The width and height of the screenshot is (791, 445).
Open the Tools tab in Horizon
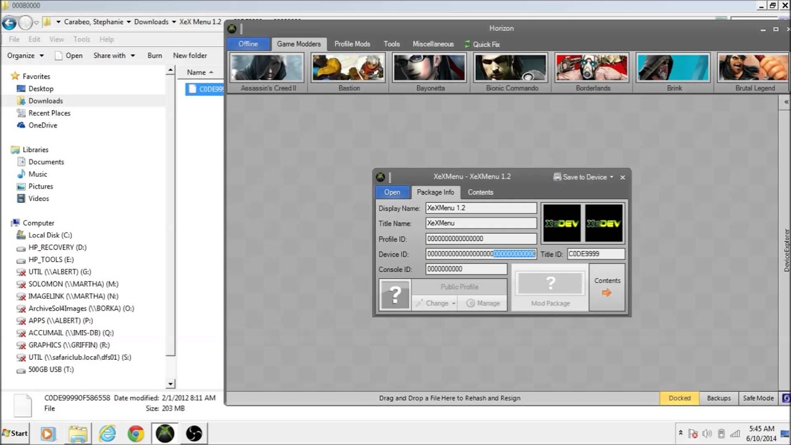click(392, 44)
